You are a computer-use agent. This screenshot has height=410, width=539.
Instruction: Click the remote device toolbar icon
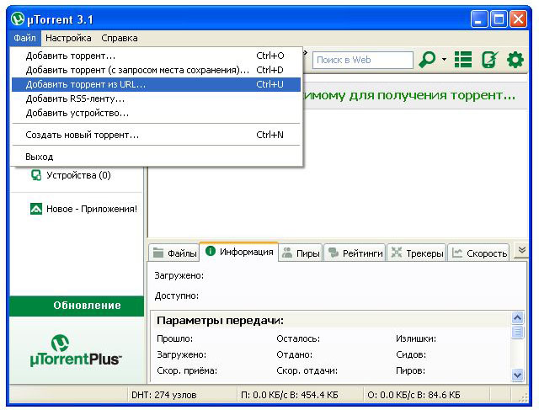[489, 60]
